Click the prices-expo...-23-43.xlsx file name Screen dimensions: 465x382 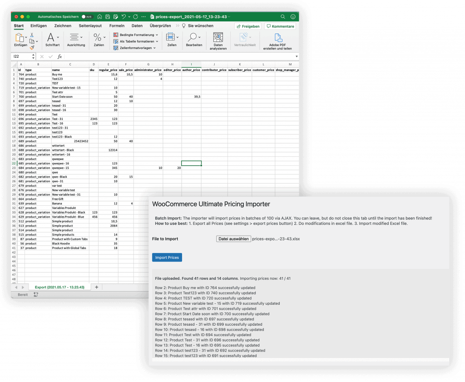276,239
